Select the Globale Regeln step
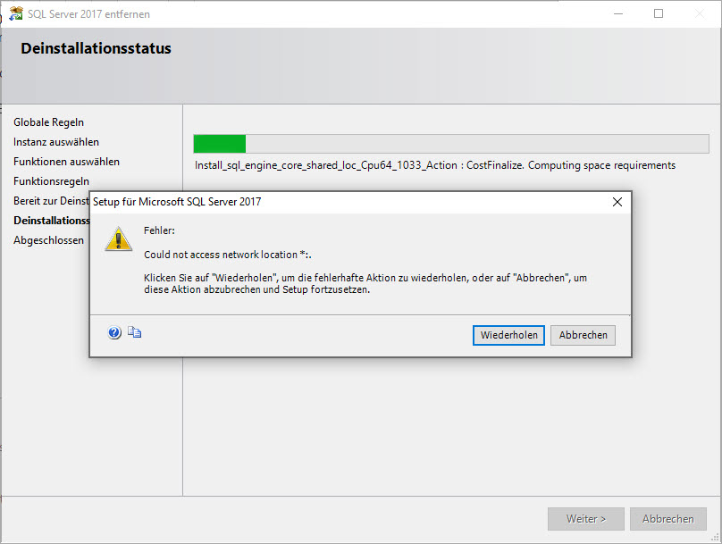Viewport: 722px width, 544px height. coord(49,122)
